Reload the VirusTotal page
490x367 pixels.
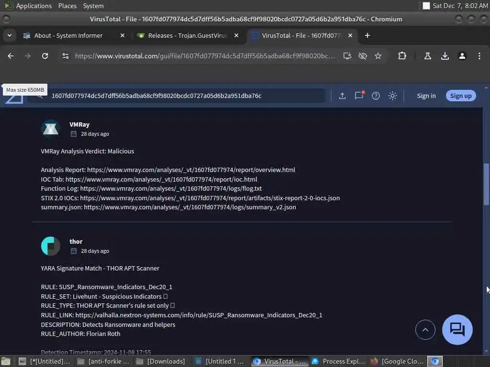pyautogui.click(x=45, y=56)
